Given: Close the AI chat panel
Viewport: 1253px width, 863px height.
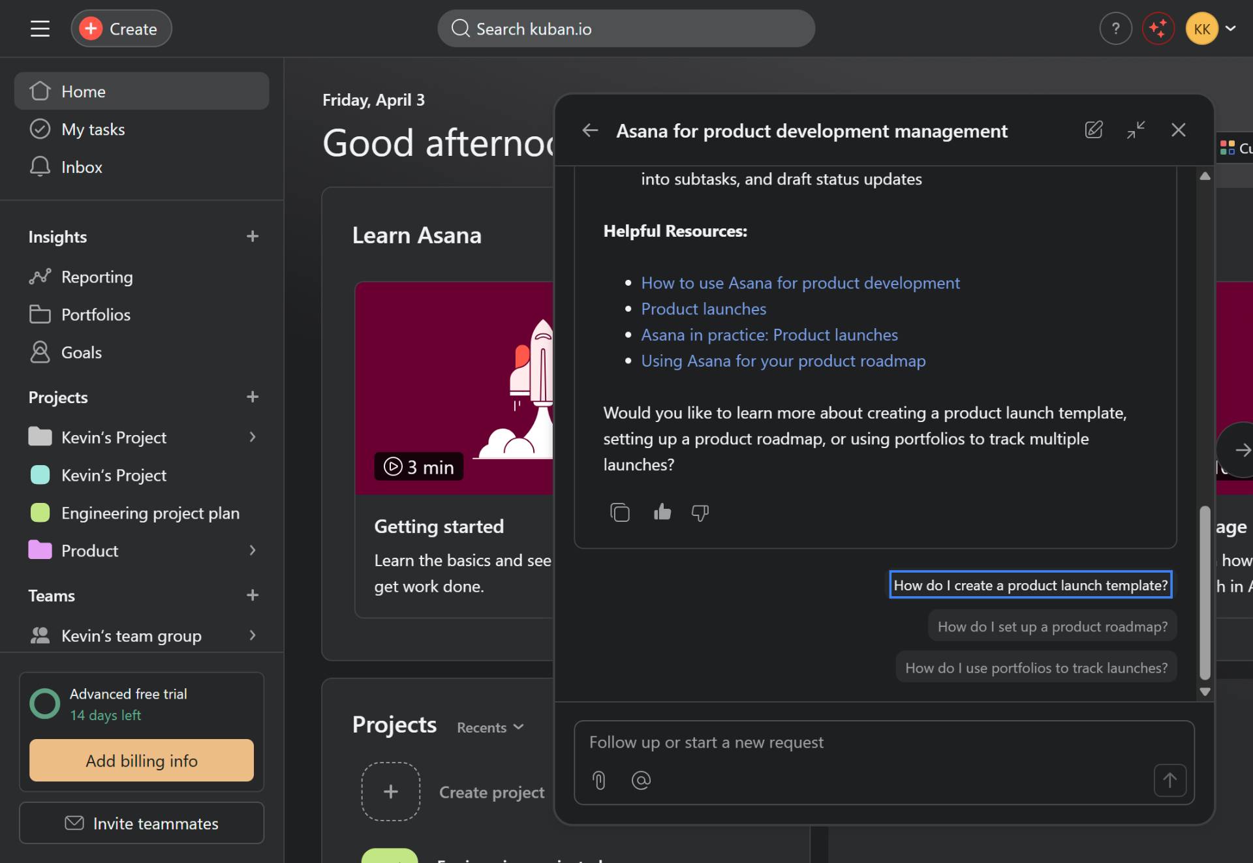Looking at the screenshot, I should pos(1179,130).
